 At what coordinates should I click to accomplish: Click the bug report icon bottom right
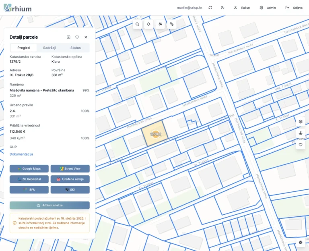301,242
